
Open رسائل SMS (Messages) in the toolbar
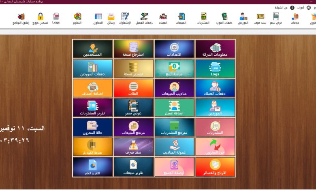point(111,19)
